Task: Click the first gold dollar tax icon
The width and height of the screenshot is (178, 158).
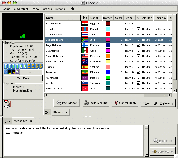Action: (29, 66)
